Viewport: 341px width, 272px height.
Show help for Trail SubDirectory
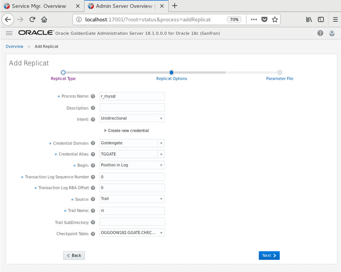[93, 222]
